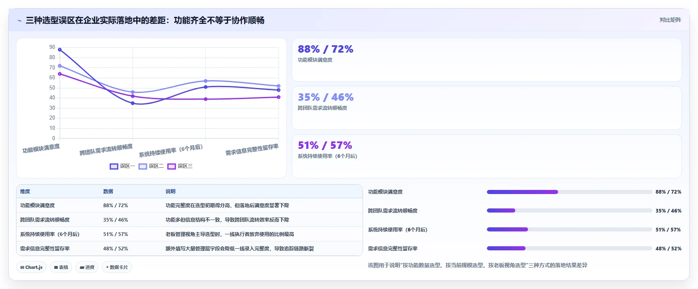Viewport: 698px width, 289px height.
Task: Click progress bar for 功能模块满意度
Action: tap(569, 192)
